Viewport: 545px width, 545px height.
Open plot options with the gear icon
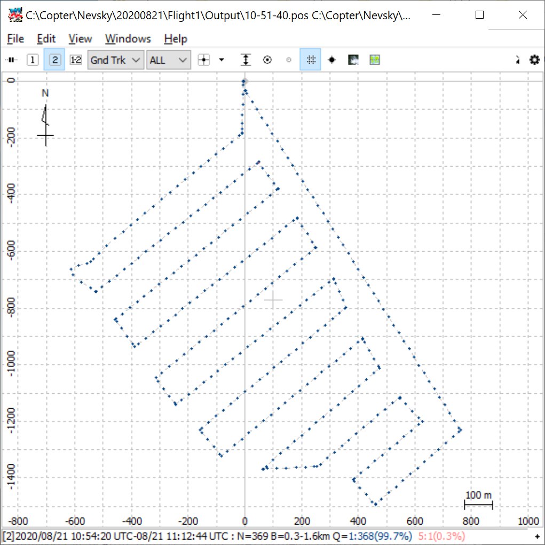pyautogui.click(x=534, y=60)
